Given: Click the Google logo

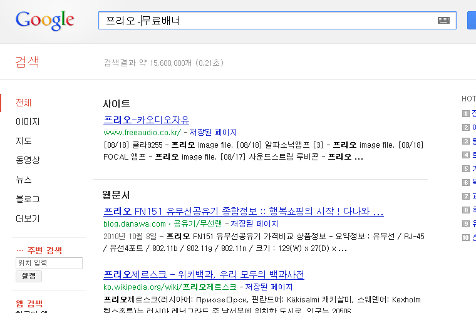Looking at the screenshot, I should point(44,20).
